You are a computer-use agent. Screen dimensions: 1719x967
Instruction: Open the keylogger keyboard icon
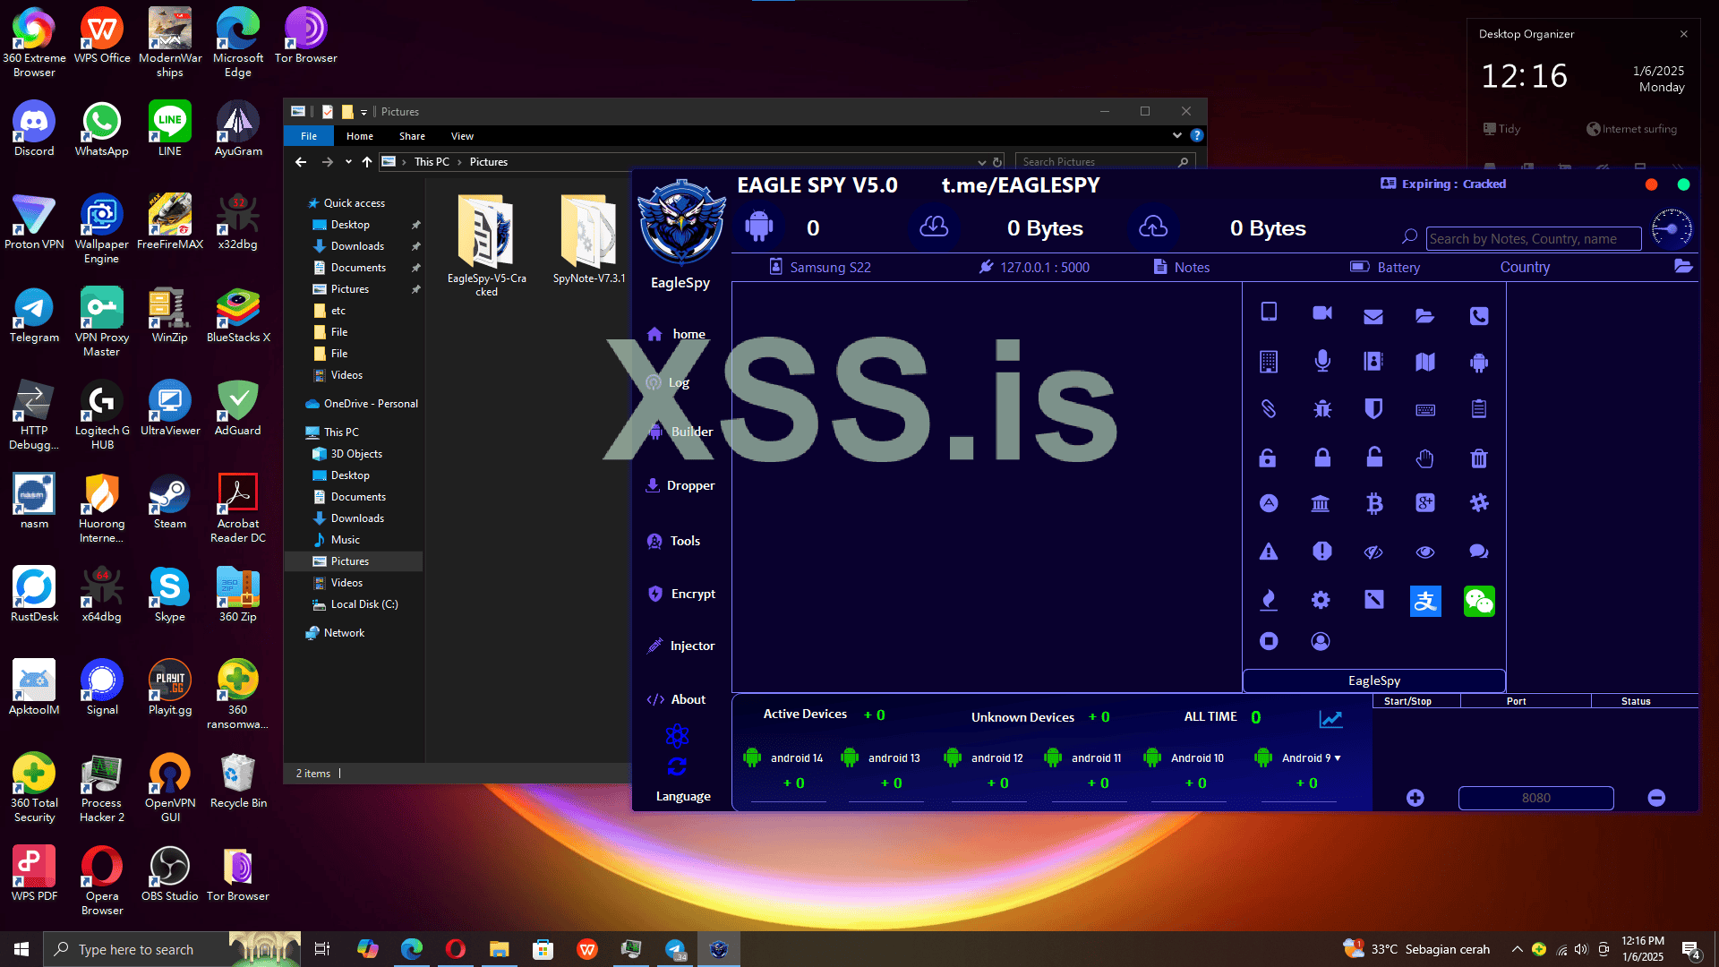[1425, 410]
